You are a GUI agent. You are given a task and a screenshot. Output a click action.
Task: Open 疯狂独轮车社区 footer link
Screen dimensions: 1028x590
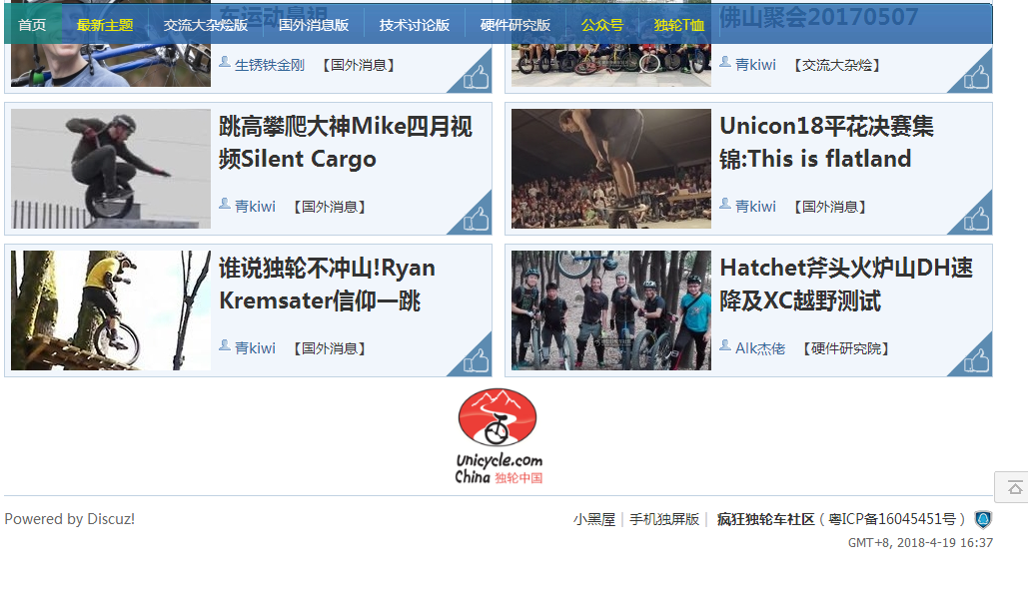(765, 519)
